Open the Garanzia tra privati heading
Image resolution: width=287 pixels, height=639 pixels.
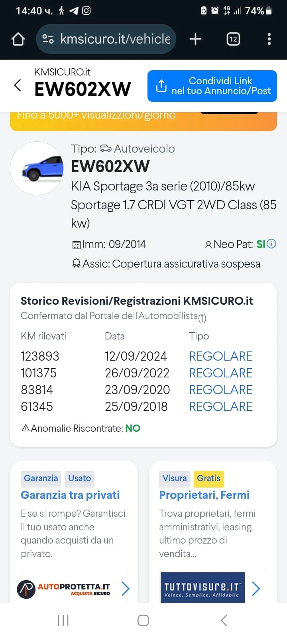[70, 495]
